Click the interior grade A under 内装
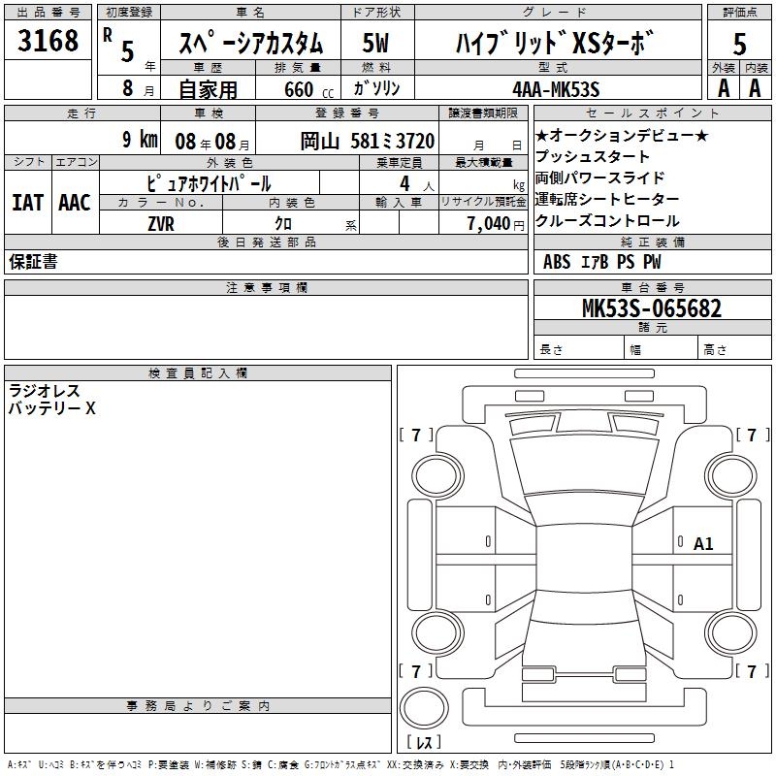Screen dimensions: 776x776 pos(755,88)
